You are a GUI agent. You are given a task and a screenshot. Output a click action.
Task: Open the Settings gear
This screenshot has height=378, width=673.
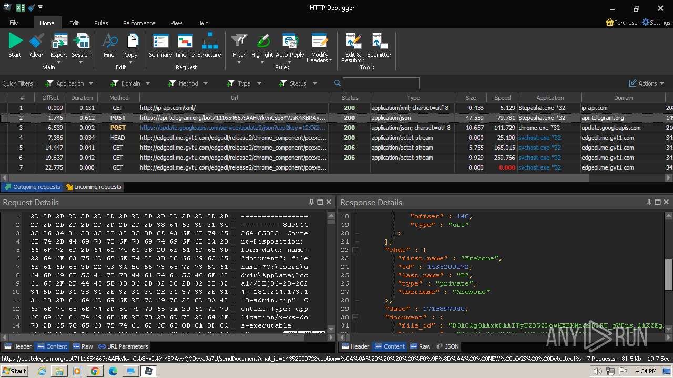(646, 23)
